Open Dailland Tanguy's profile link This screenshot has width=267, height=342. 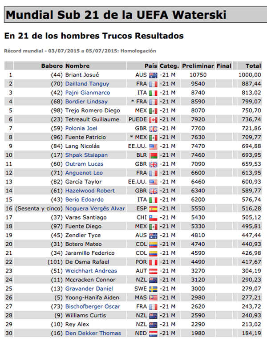tap(87, 84)
